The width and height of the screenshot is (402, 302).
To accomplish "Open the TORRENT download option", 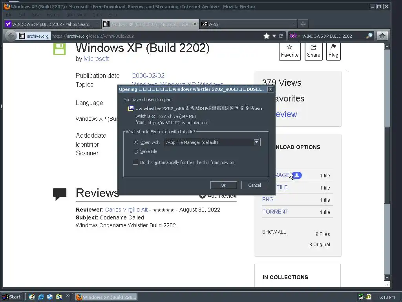I will (x=275, y=212).
